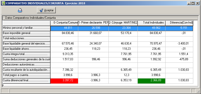Image resolution: width=201 pixels, height=94 pixels.
Task: Click the 84.830,46 conjunta cell
Action: point(64,33)
